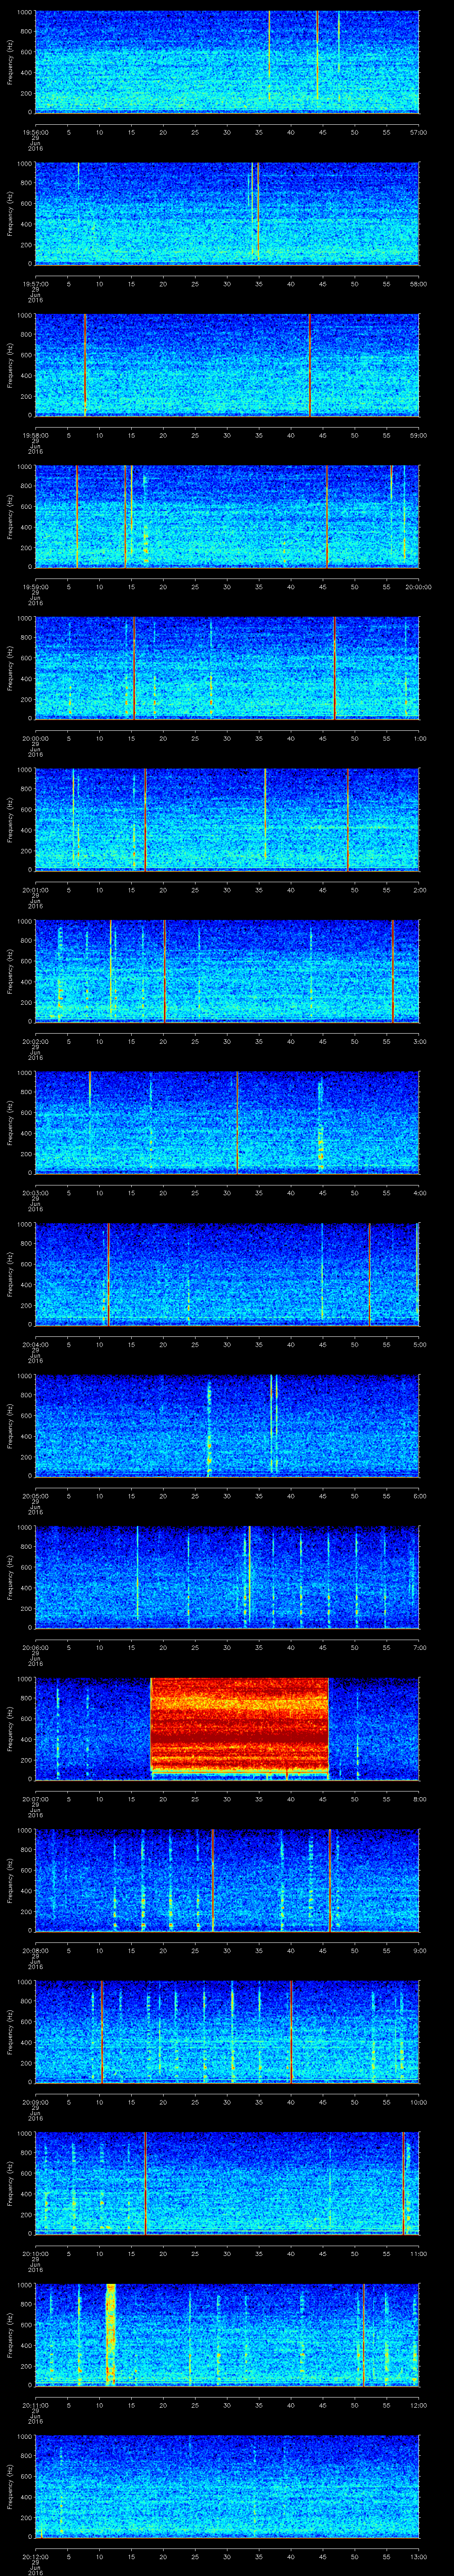
Task: Click the red vertical line at 43s in 19:58 spectrogram
Action: pos(309,364)
